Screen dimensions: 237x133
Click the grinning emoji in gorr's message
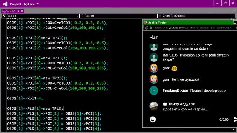click(174, 68)
